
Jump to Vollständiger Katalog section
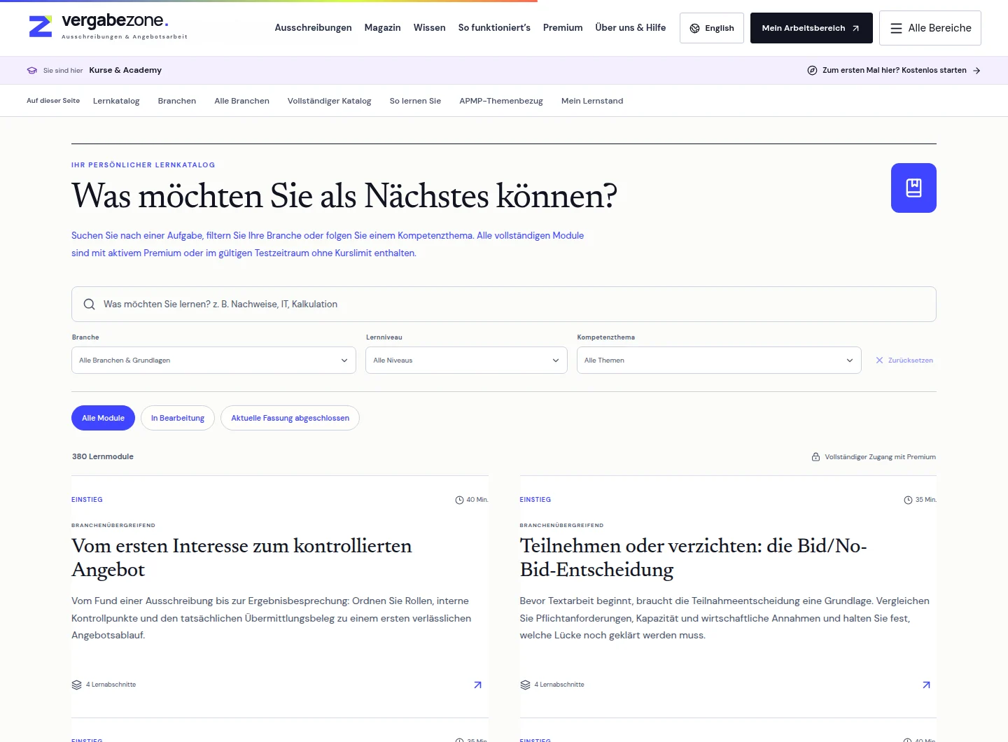pos(329,101)
